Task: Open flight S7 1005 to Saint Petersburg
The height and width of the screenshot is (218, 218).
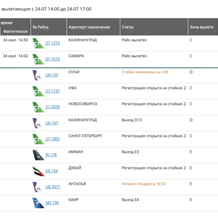Action: [x=53, y=139]
